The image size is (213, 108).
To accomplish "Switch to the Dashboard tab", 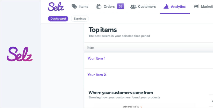I will [58, 19].
